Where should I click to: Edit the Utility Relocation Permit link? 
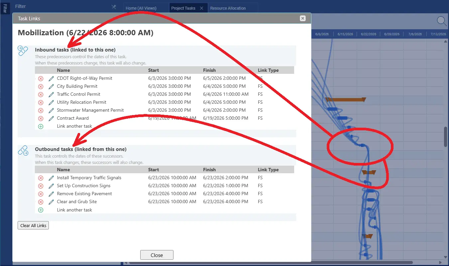coord(51,102)
